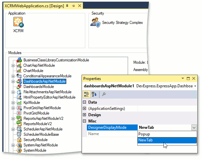Open the object selector dropdown in Properties
202x159 pixels.
coord(195,86)
